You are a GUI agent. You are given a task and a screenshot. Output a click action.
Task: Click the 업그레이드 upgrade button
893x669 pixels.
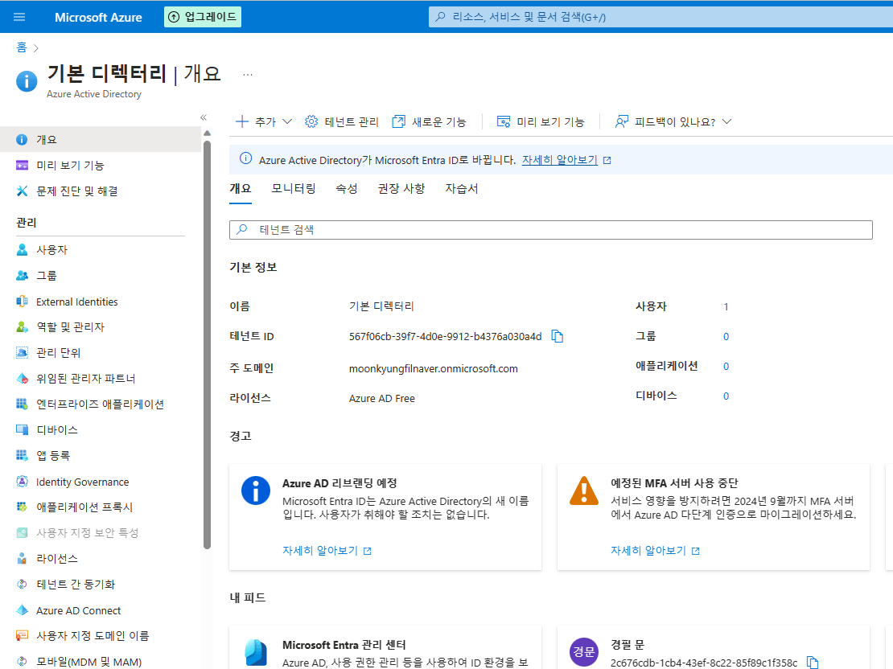click(x=203, y=17)
